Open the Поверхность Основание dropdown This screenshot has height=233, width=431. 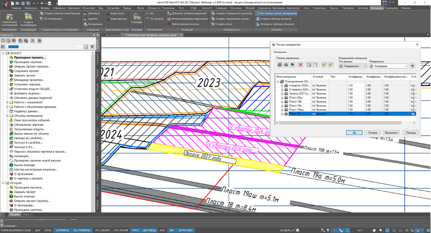[x=389, y=66]
